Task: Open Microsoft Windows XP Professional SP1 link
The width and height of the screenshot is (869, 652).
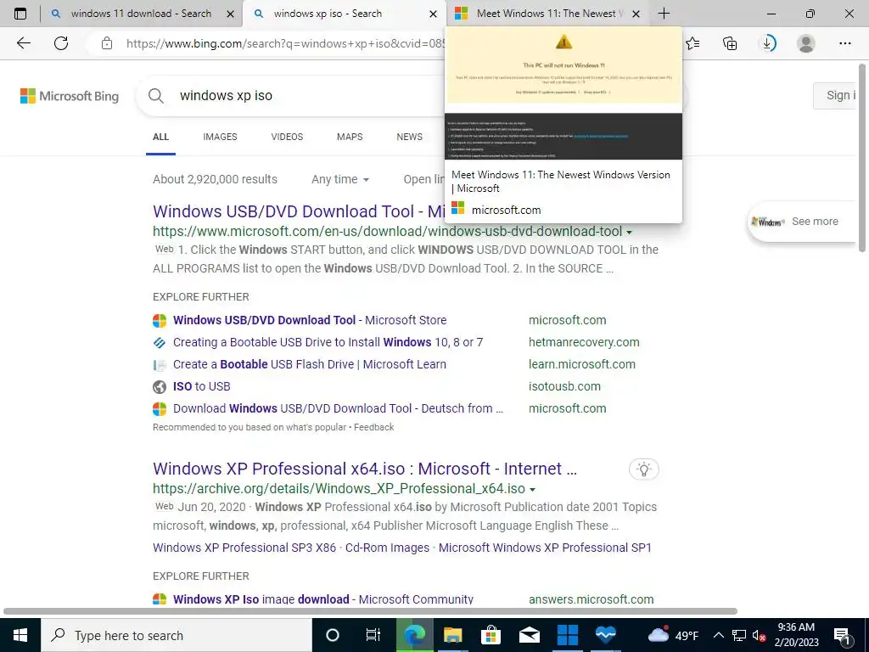Action: click(545, 548)
